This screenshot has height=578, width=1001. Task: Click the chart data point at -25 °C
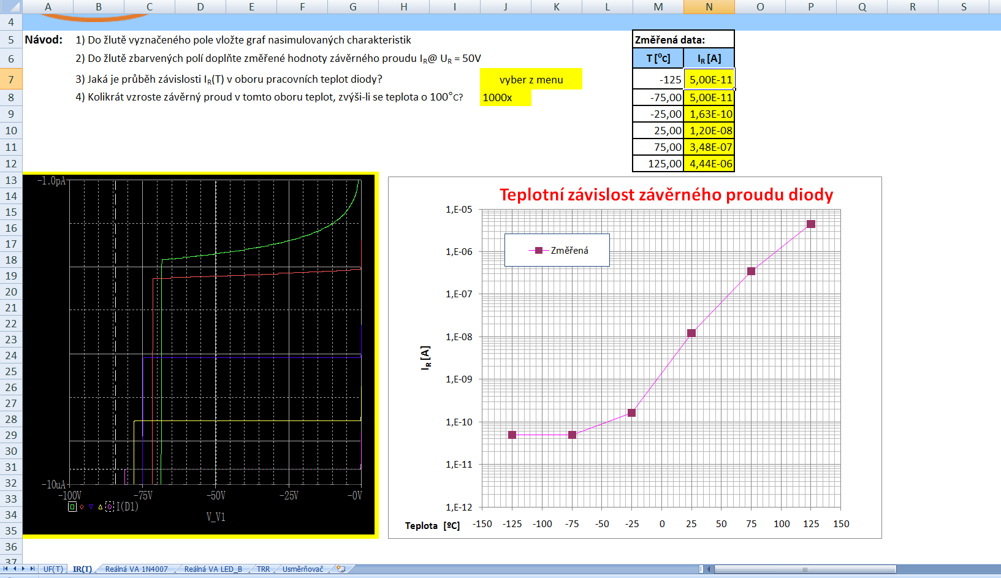[x=631, y=413]
